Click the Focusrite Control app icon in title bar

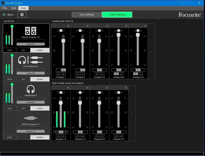click(x=3, y=3)
